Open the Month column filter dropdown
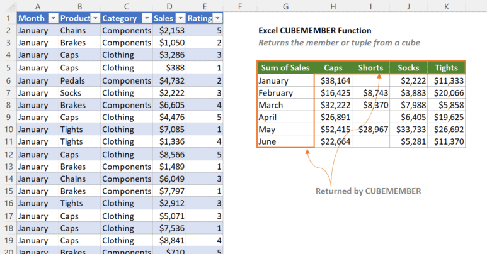Image resolution: width=487 pixels, height=254 pixels. tap(52, 18)
